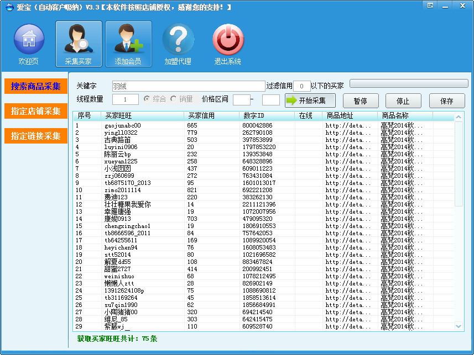
Task: Open the 欢迎页 home icon
Action: [29, 44]
